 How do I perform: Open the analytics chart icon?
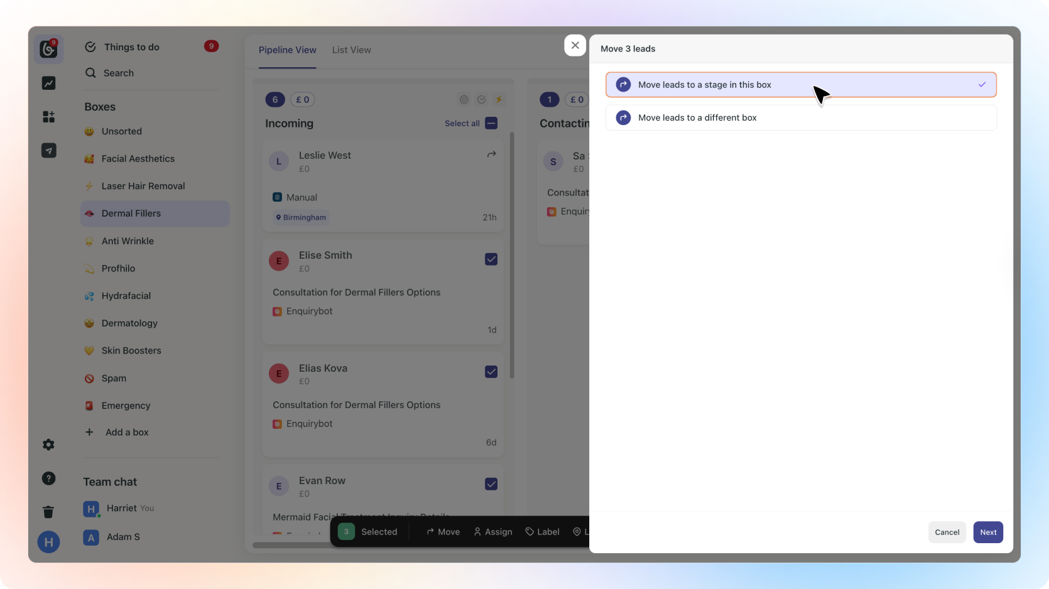pos(48,83)
